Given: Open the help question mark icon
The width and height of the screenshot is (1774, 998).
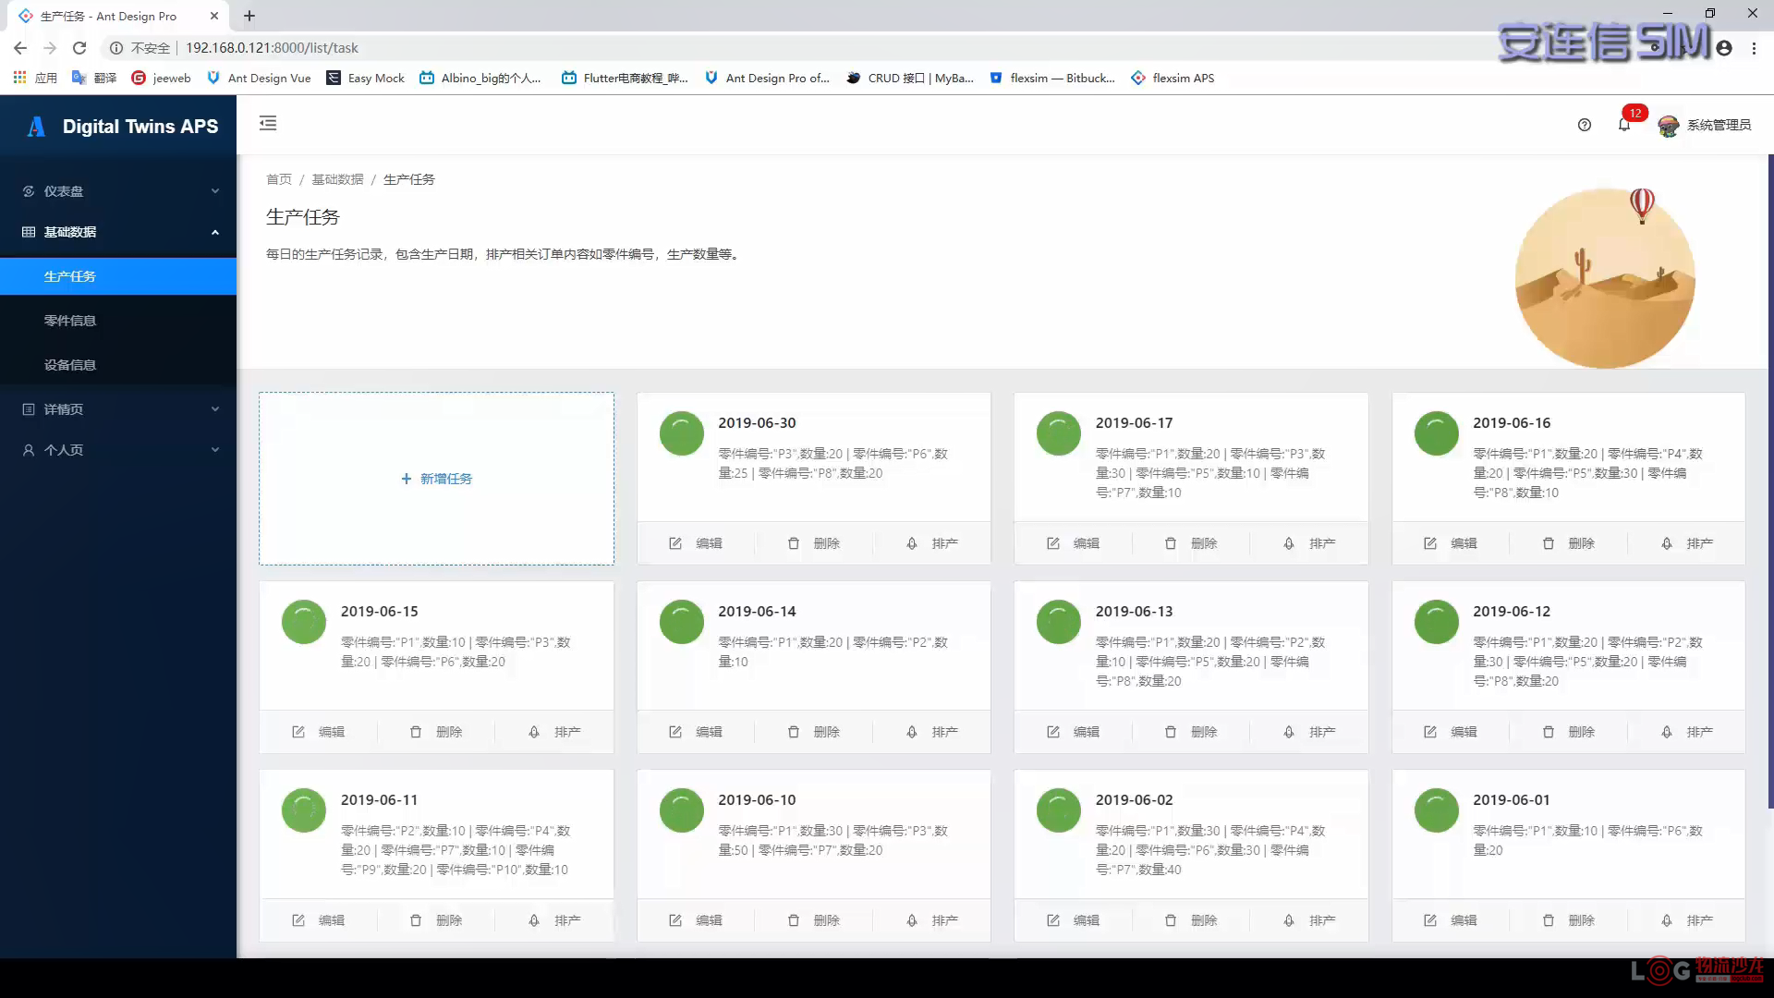Looking at the screenshot, I should pos(1585,125).
